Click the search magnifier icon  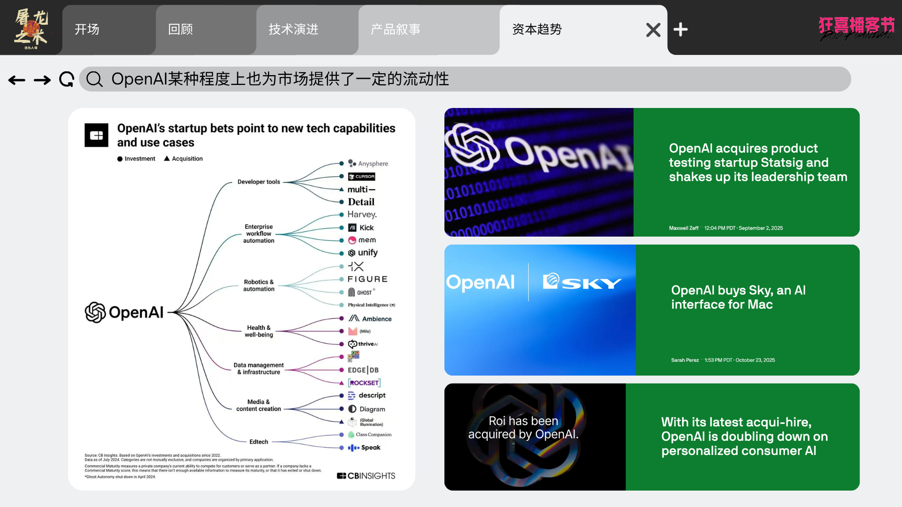point(94,79)
